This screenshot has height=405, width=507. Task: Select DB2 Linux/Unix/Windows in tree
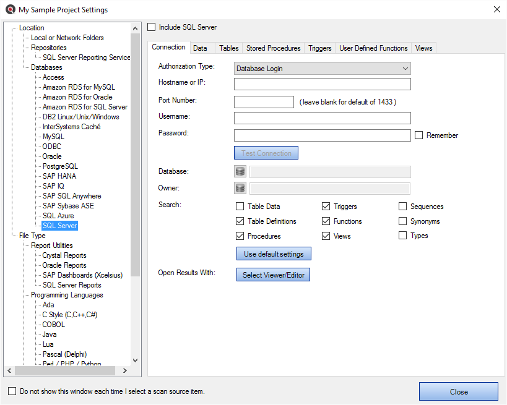tap(81, 117)
